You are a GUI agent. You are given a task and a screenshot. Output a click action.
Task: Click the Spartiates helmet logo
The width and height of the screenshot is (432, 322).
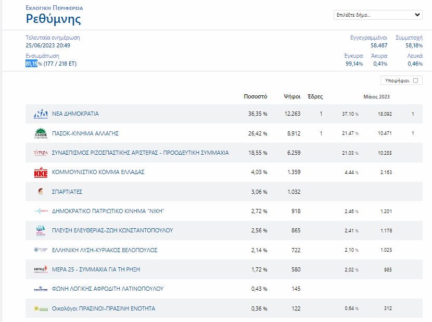[41, 191]
